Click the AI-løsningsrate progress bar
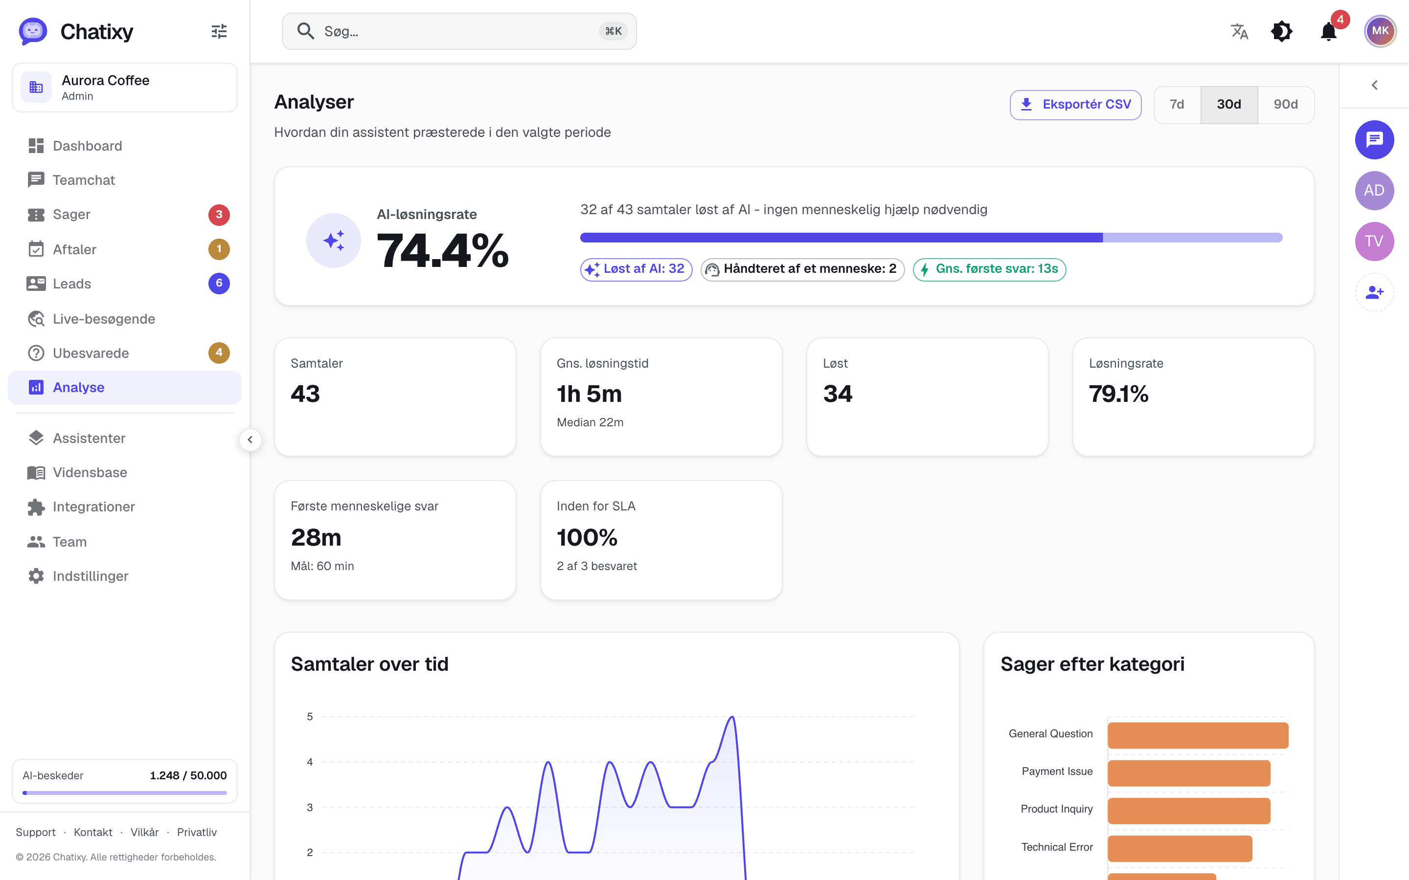Viewport: 1409px width, 880px height. tap(931, 238)
